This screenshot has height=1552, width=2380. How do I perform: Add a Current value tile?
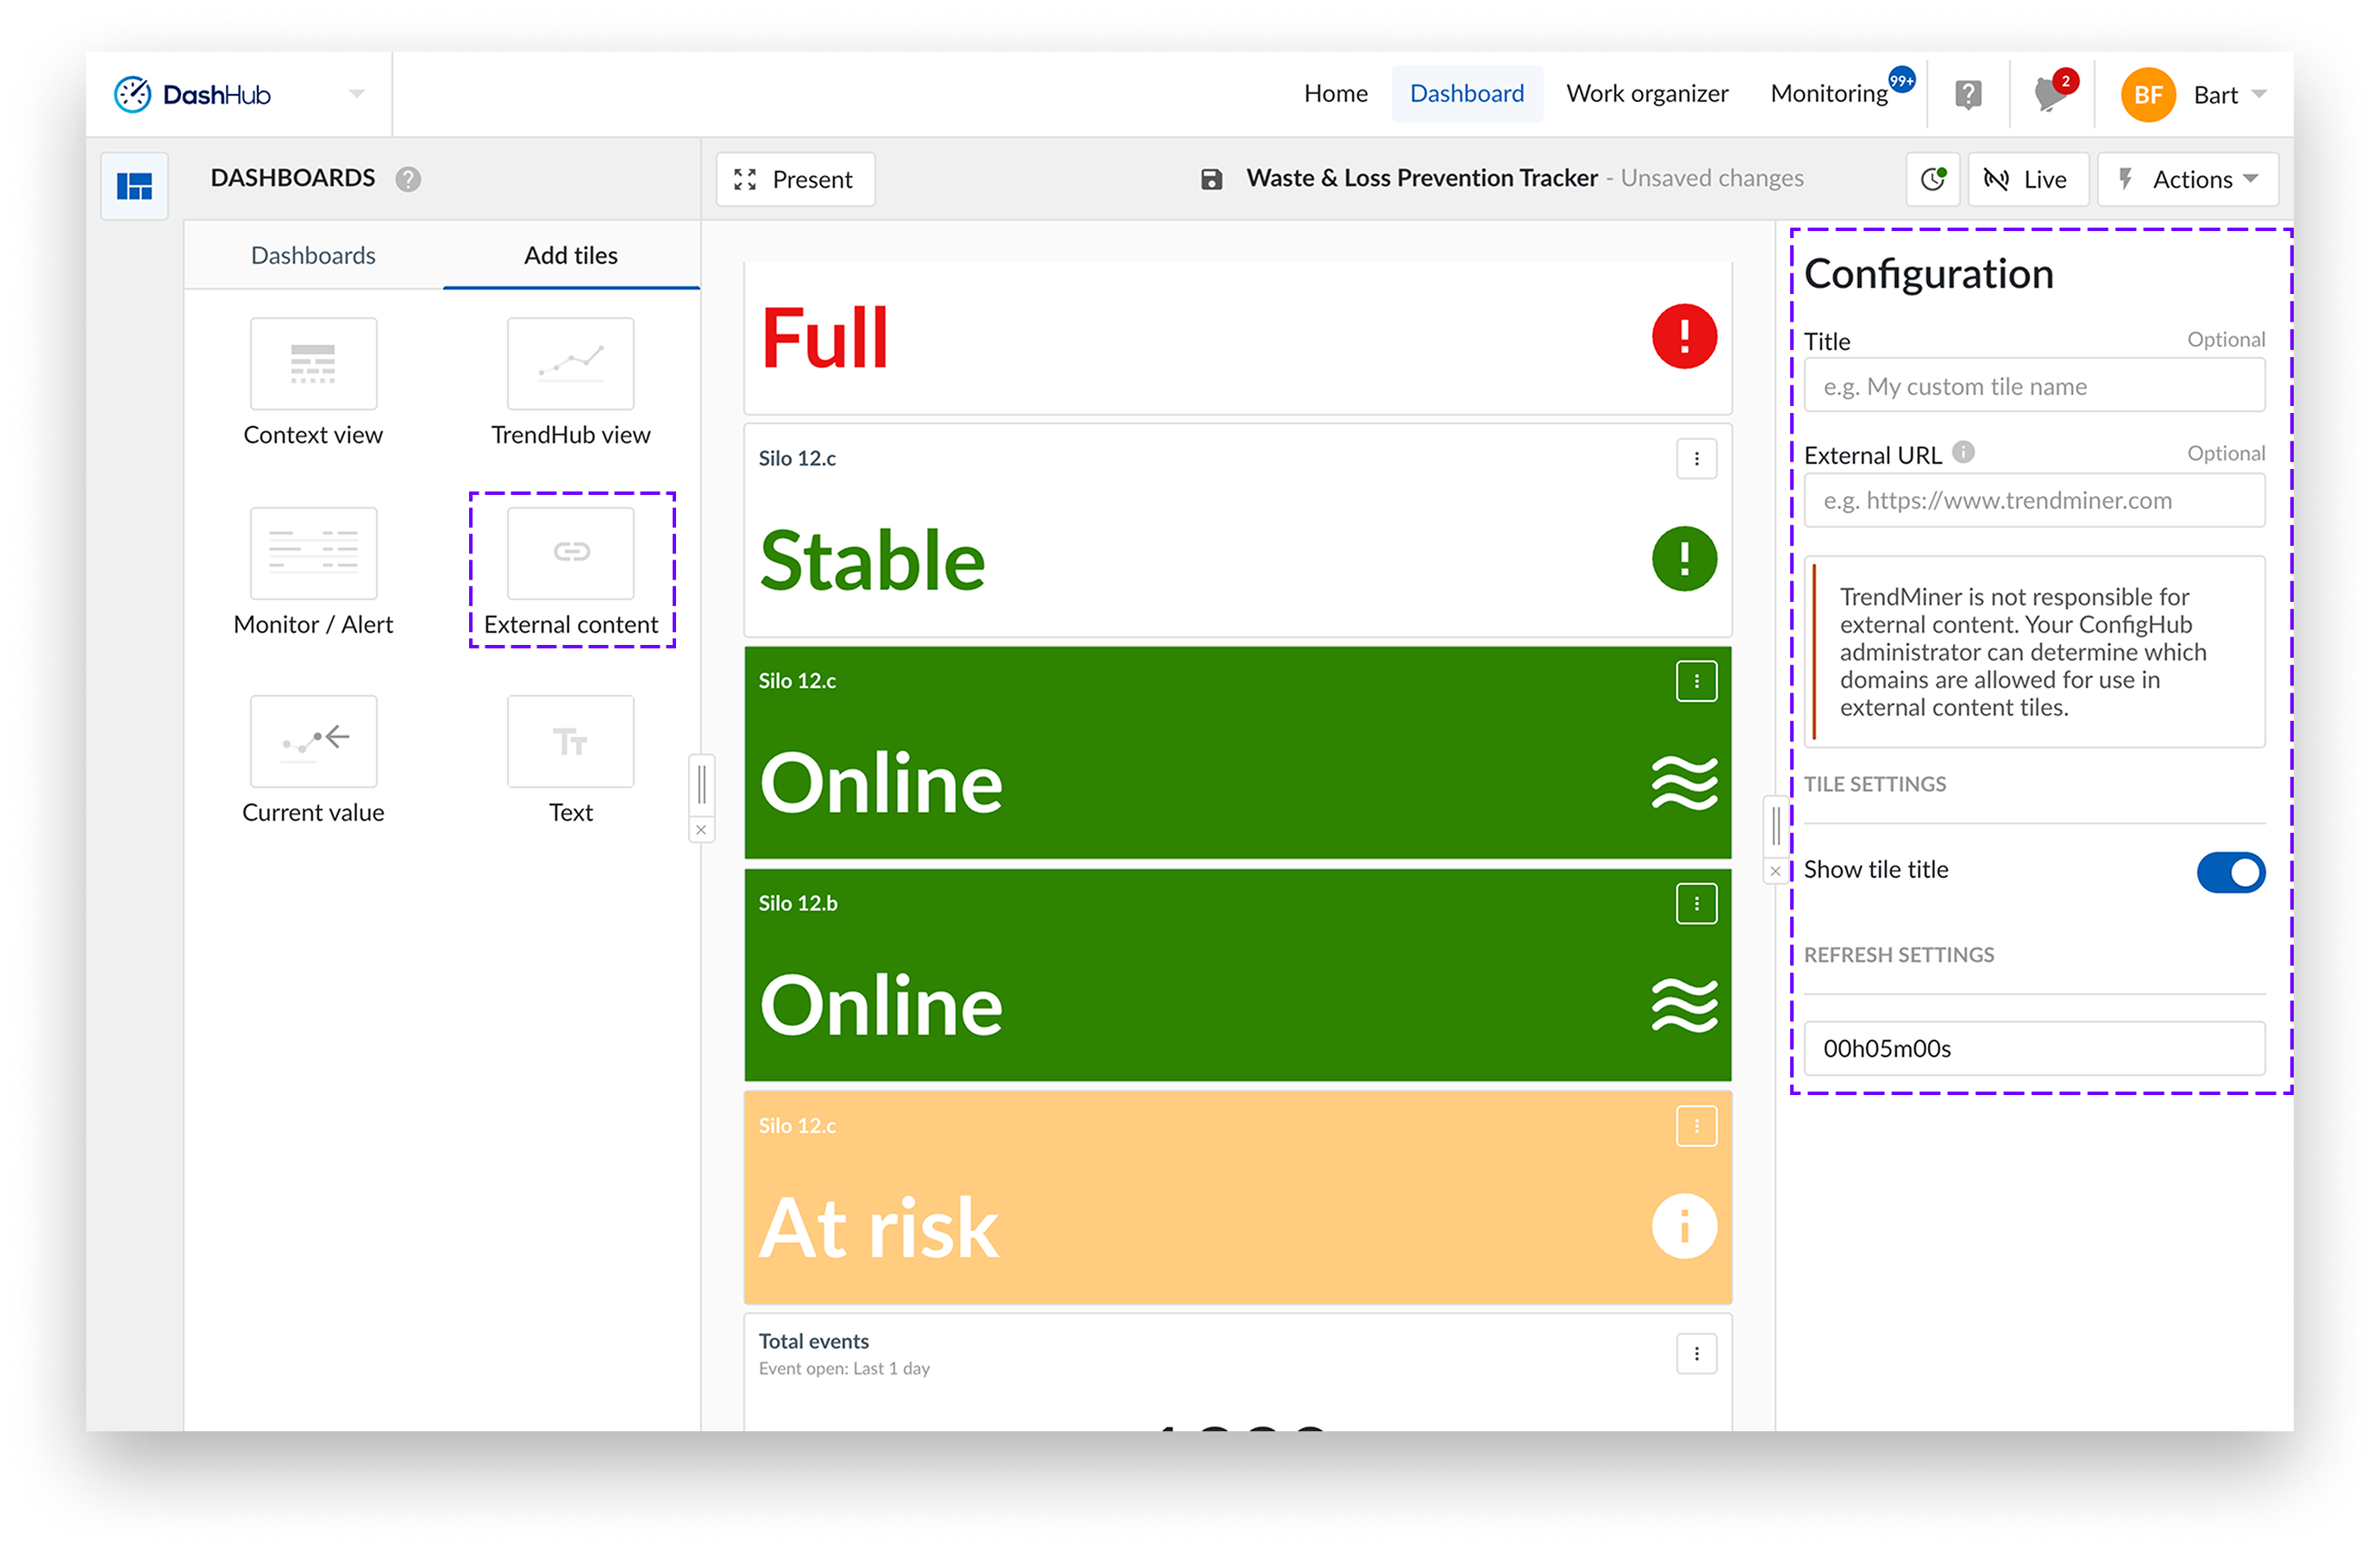click(313, 741)
